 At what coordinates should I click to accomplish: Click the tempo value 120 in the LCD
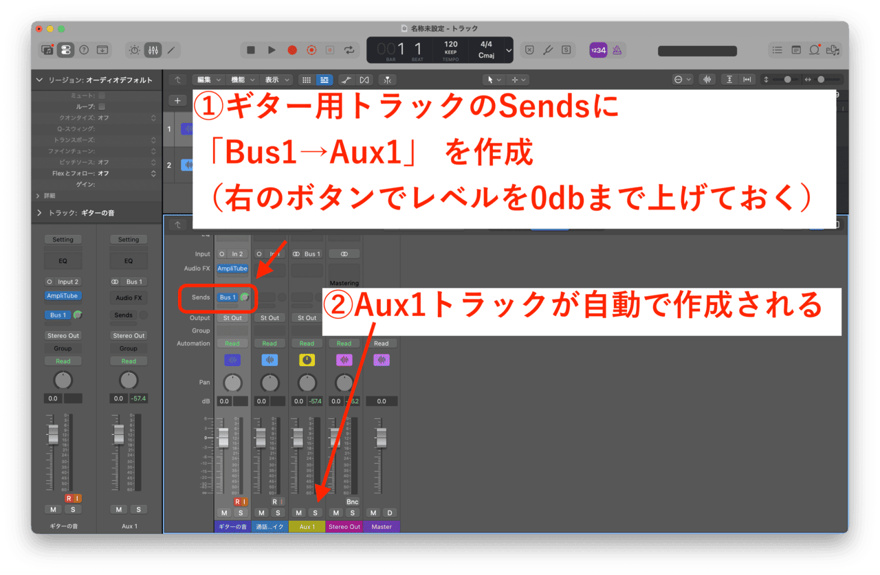tap(451, 45)
